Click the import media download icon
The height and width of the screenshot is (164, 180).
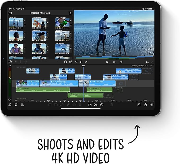click(x=70, y=13)
